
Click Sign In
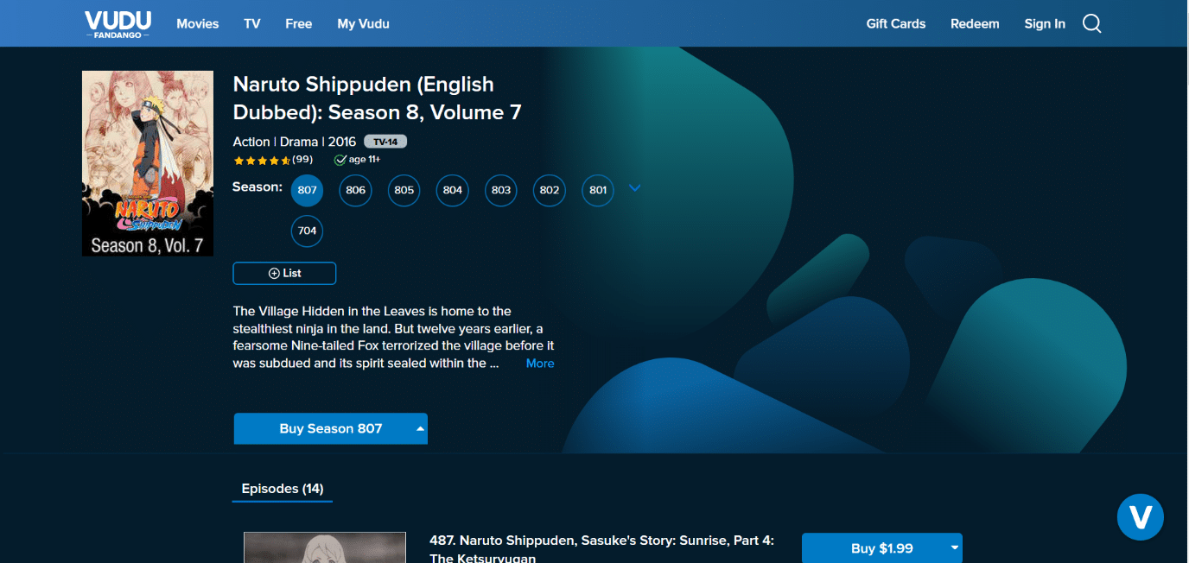point(1045,24)
